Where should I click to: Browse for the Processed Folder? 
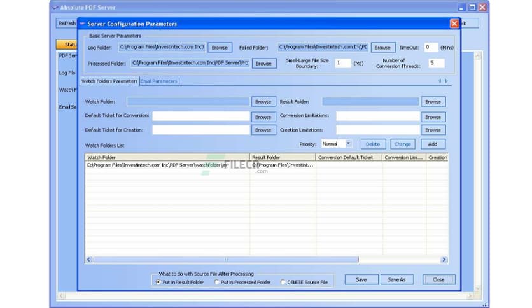263,64
